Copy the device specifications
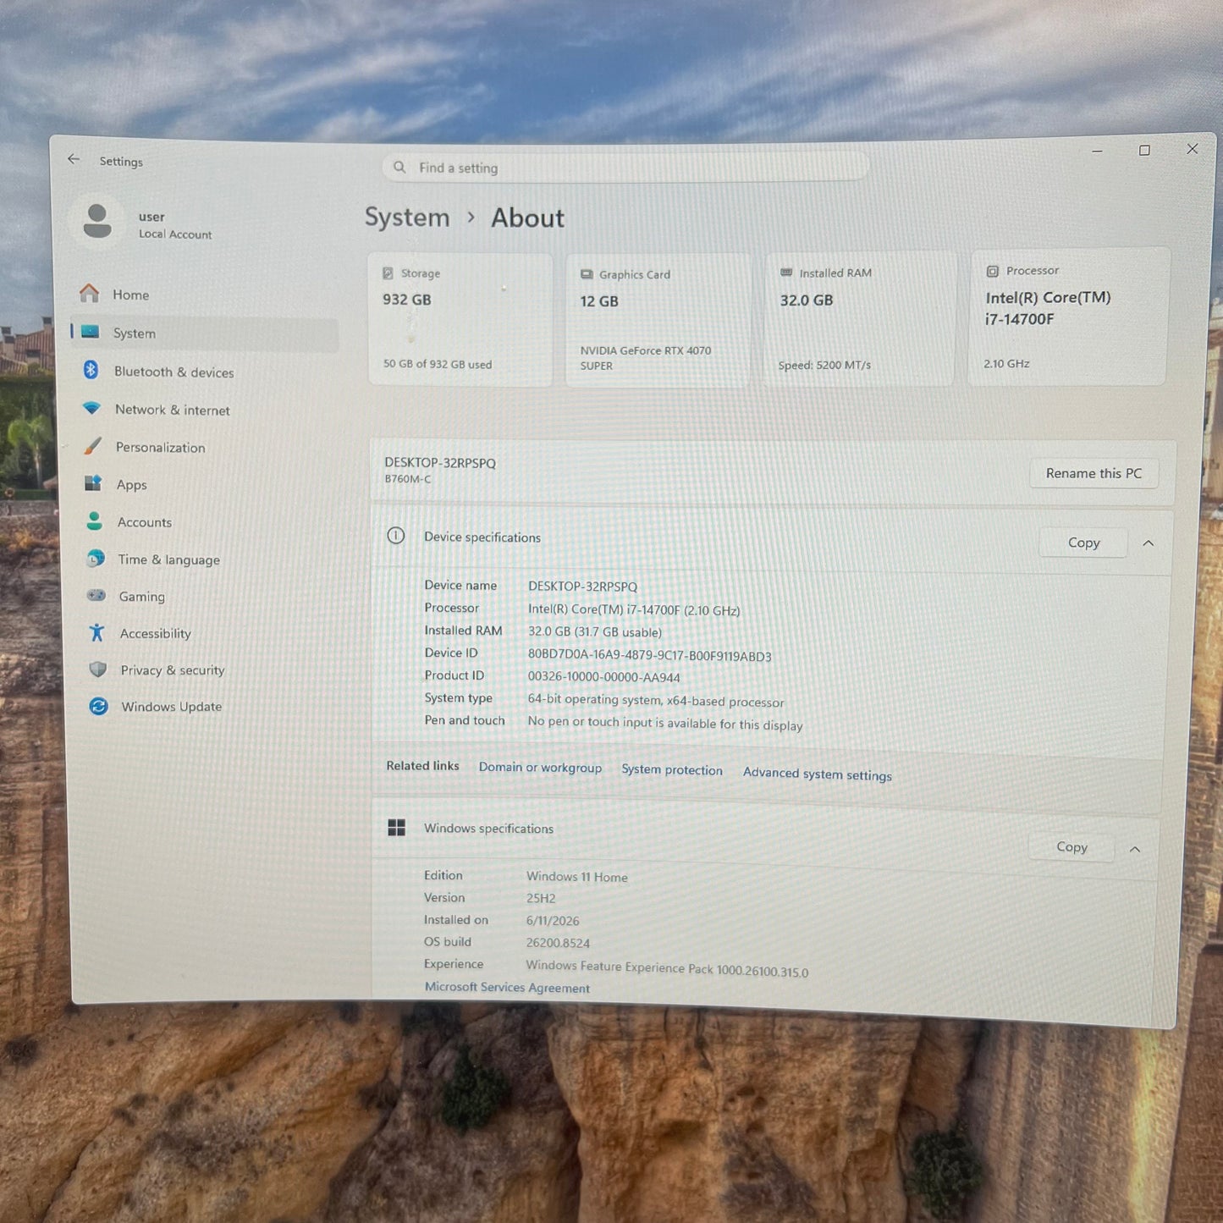 (x=1083, y=543)
